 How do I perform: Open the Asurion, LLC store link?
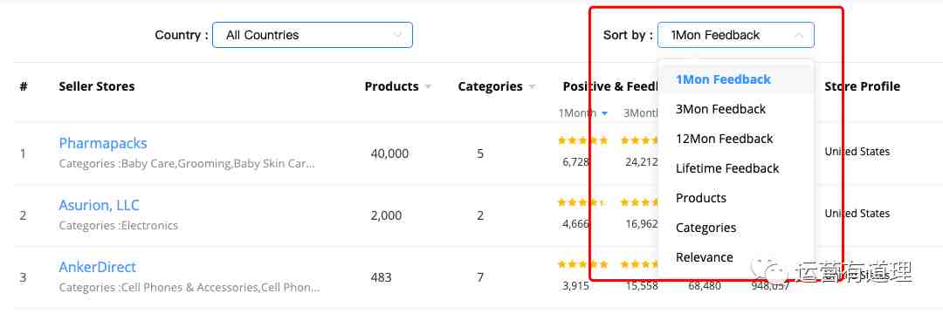coord(100,205)
